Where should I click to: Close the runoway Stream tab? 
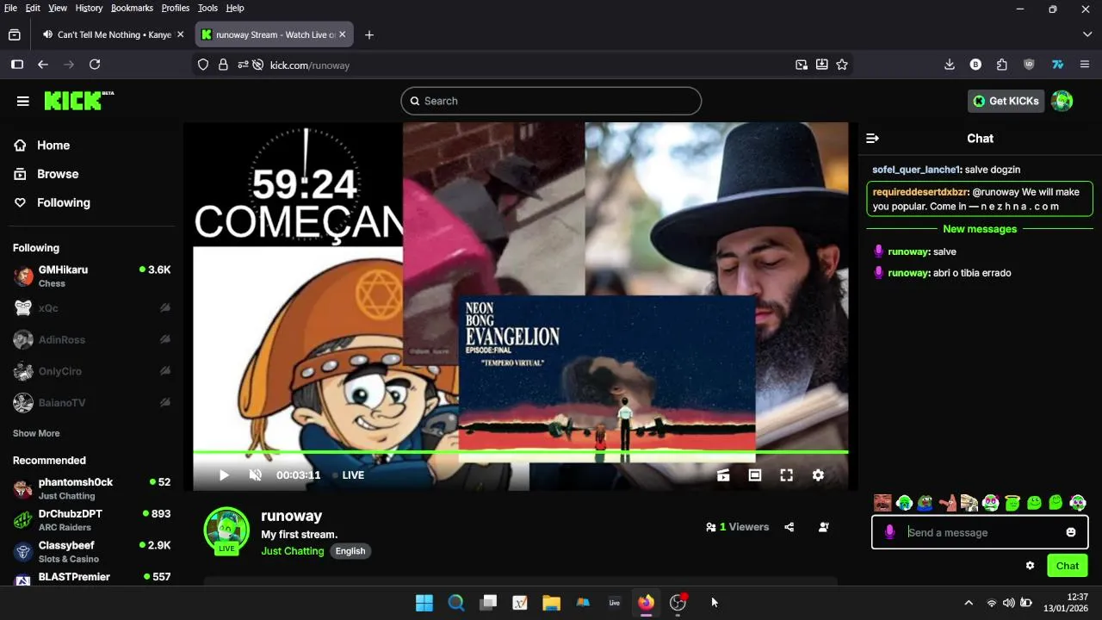[x=342, y=35]
